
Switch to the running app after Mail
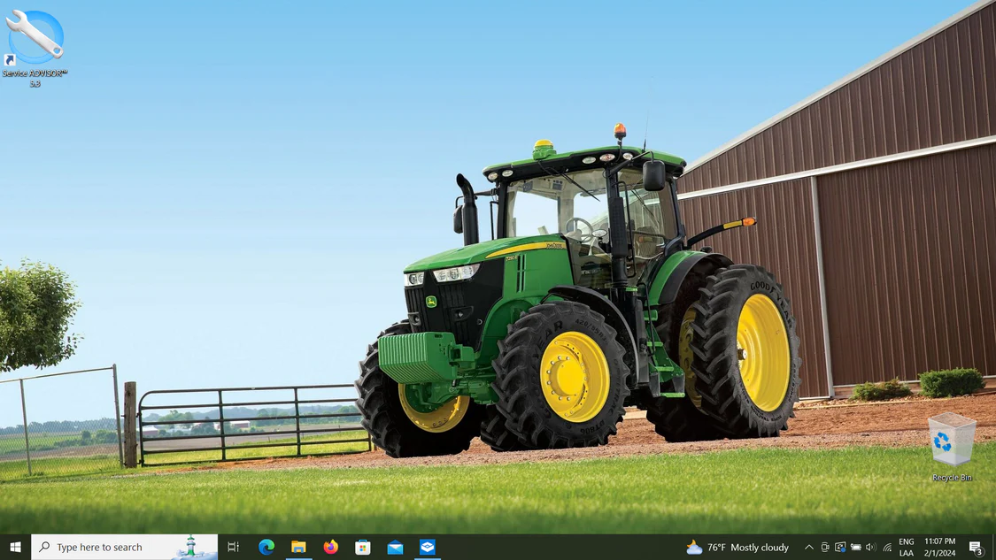tap(427, 548)
